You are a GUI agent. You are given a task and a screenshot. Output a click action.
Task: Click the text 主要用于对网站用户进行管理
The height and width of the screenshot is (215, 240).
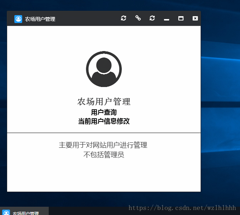[x=103, y=145]
